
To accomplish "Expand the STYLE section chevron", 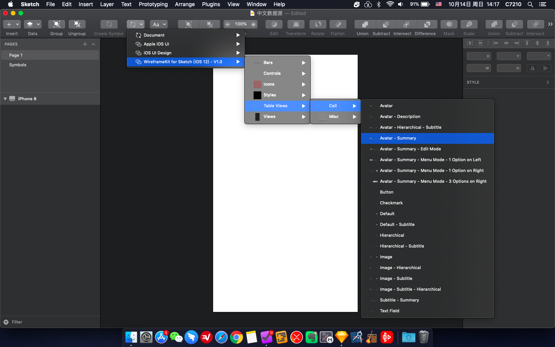I will (548, 82).
